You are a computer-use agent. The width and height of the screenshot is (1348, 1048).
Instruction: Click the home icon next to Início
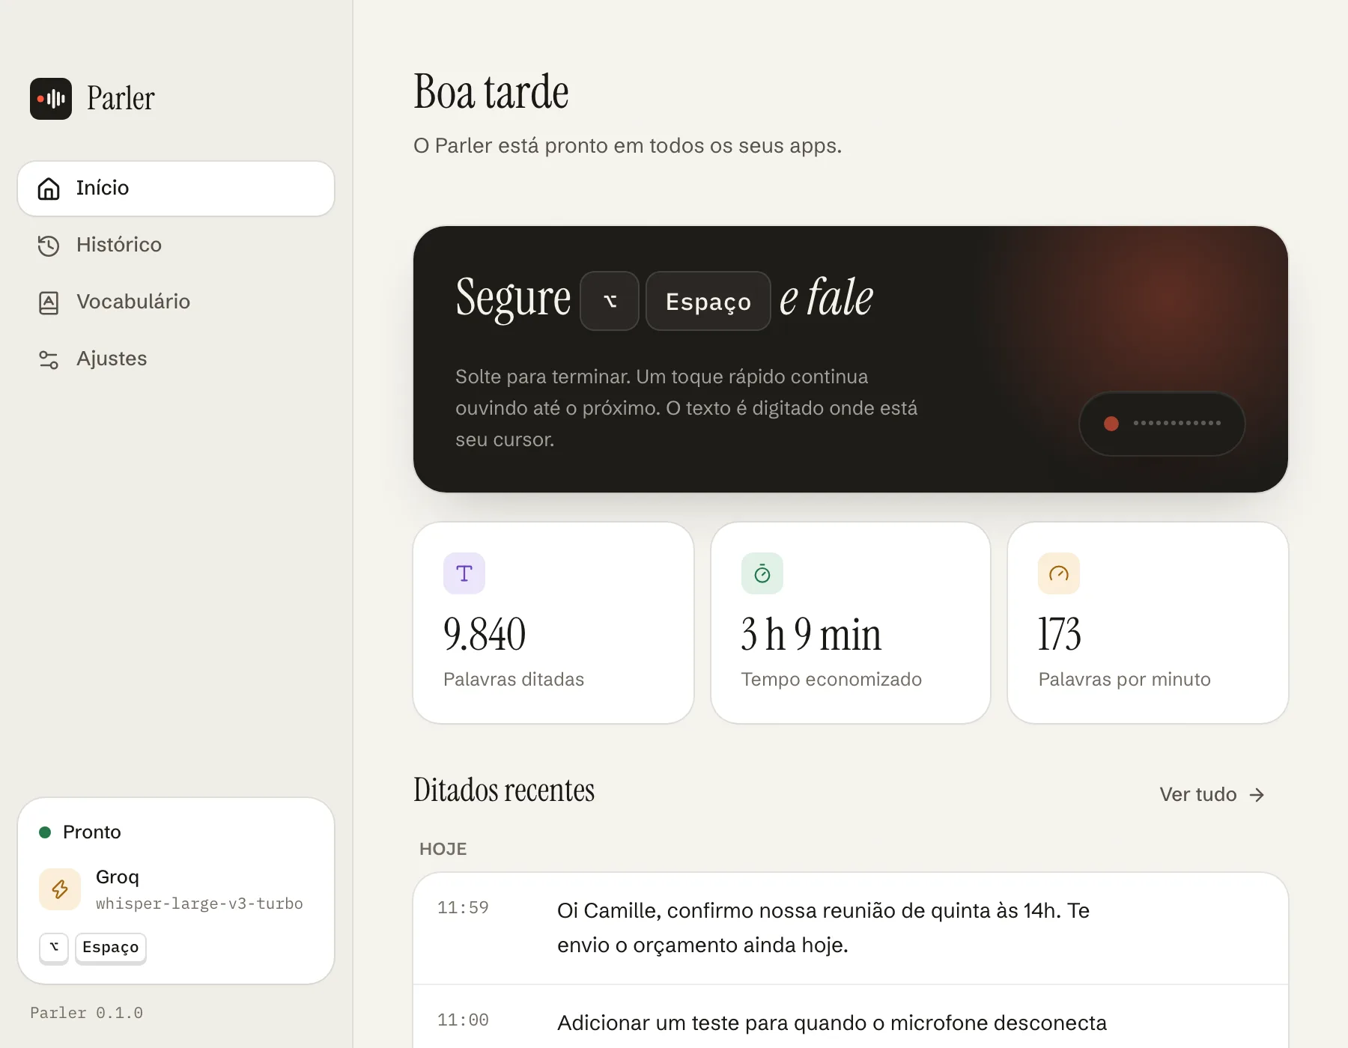(x=49, y=189)
